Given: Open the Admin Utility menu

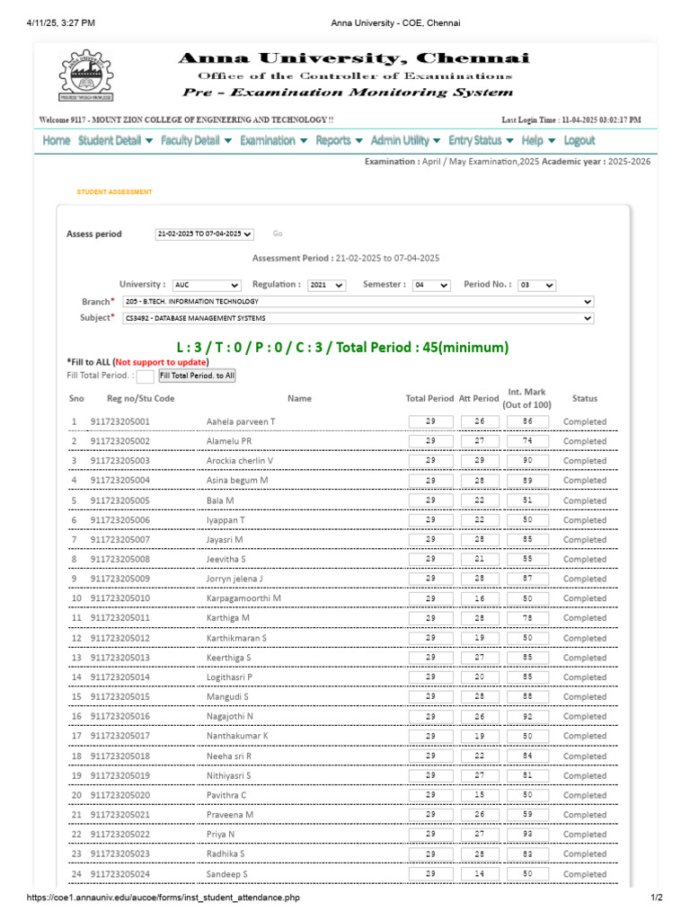Looking at the screenshot, I should [x=405, y=141].
